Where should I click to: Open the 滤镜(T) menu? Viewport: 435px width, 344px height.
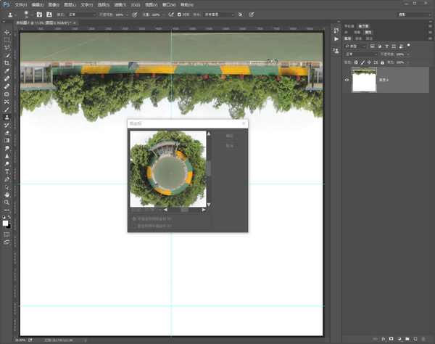(x=120, y=5)
